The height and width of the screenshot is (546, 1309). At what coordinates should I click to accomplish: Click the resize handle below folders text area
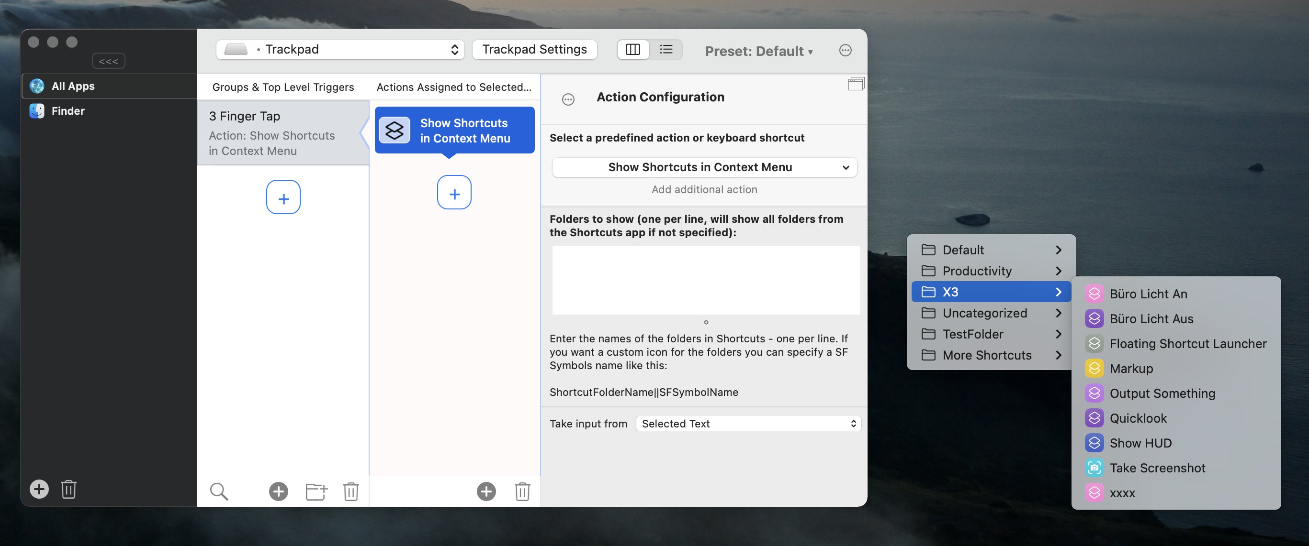pos(706,322)
